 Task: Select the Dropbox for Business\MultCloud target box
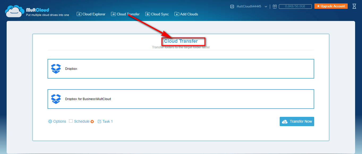[181, 99]
